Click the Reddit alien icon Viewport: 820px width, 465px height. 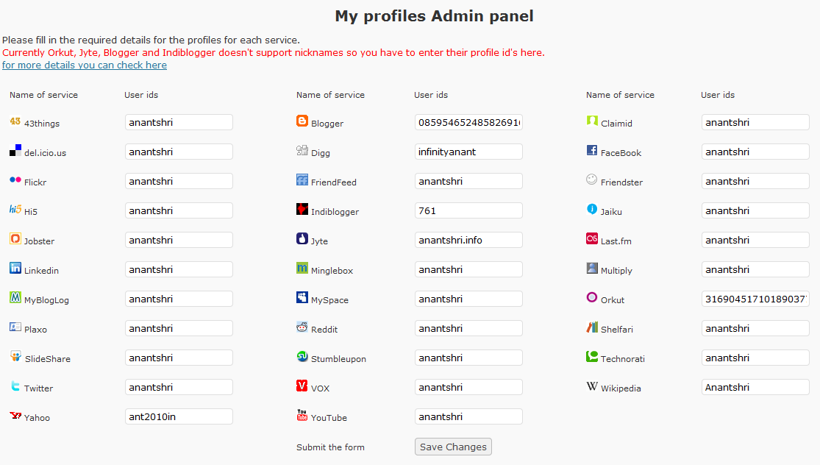(x=302, y=327)
